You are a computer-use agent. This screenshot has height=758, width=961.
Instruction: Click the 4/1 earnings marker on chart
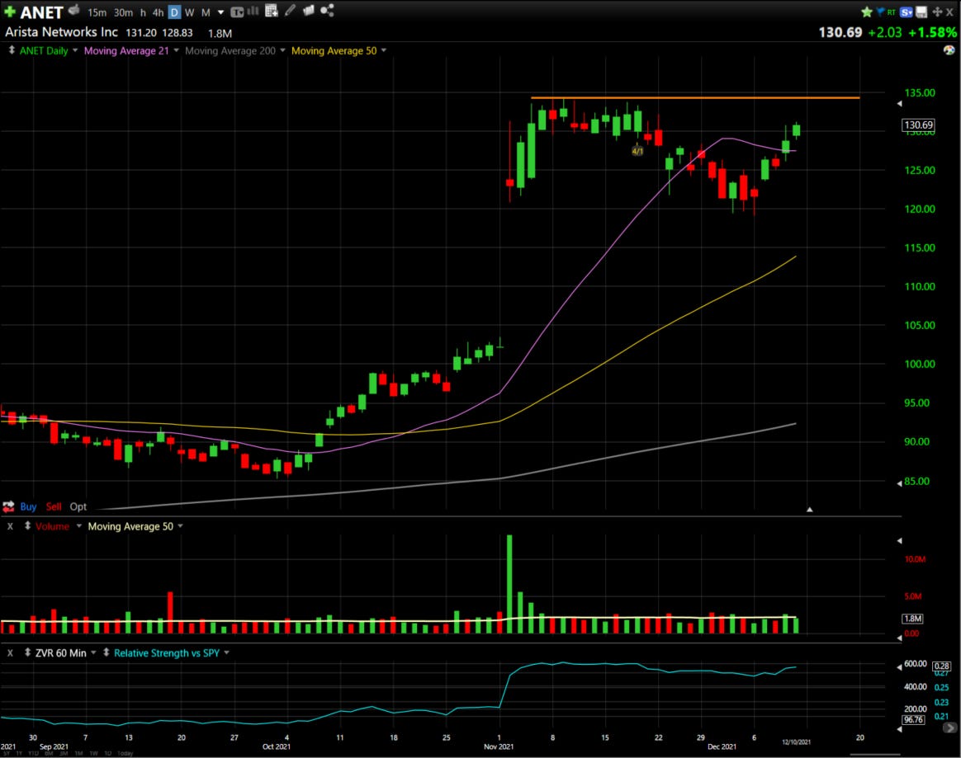tap(637, 151)
